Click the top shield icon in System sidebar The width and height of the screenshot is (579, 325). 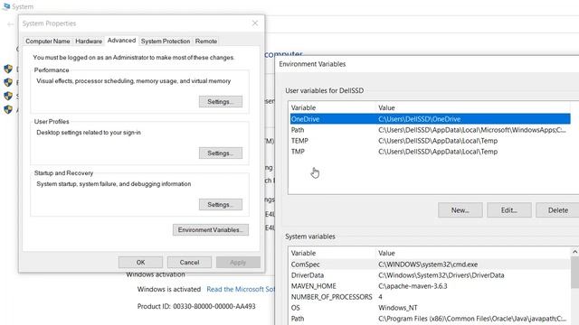pyautogui.click(x=8, y=69)
